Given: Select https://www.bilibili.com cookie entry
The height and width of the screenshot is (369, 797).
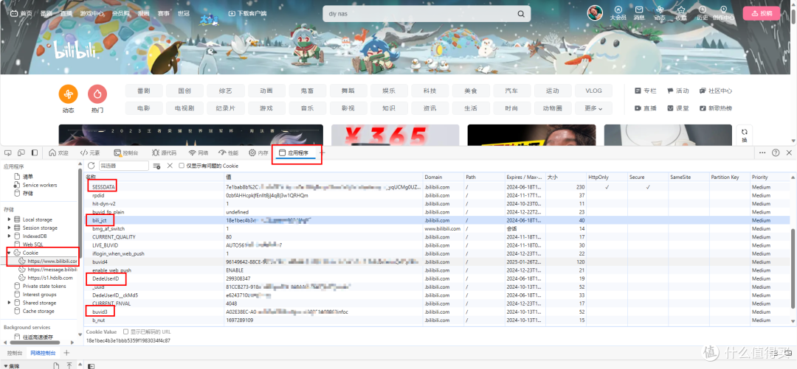Looking at the screenshot, I should point(48,261).
